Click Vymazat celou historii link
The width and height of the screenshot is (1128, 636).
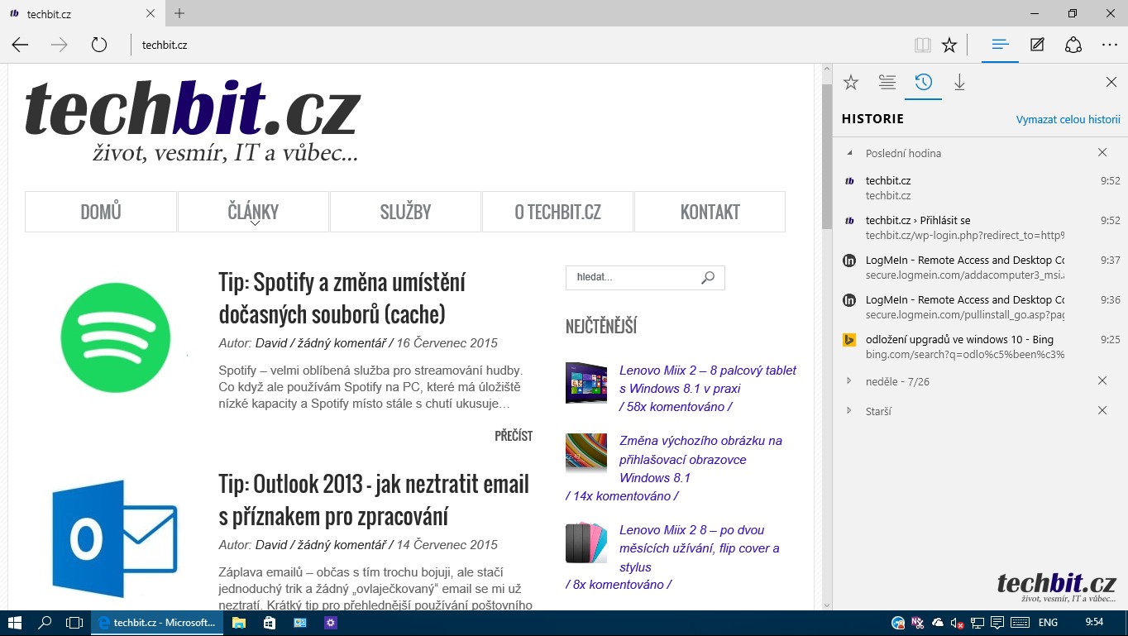1068,119
